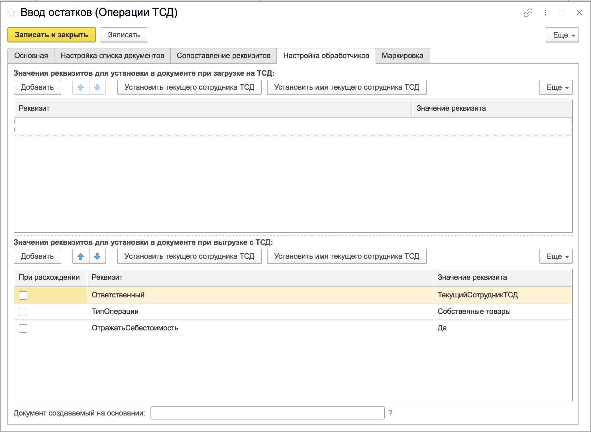Click Значение реквизита header in lower table
This screenshot has width=591, height=432.
(x=502, y=277)
